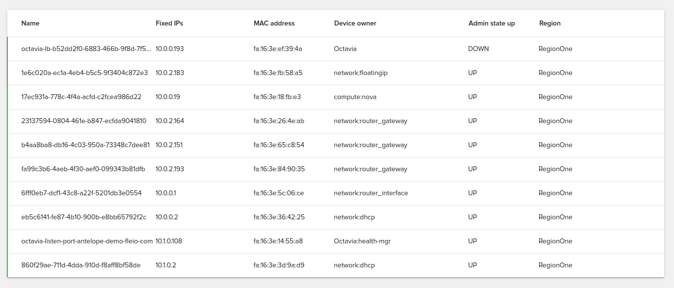Sort the table by Name column
Screen dimensions: 674x288
pos(30,23)
